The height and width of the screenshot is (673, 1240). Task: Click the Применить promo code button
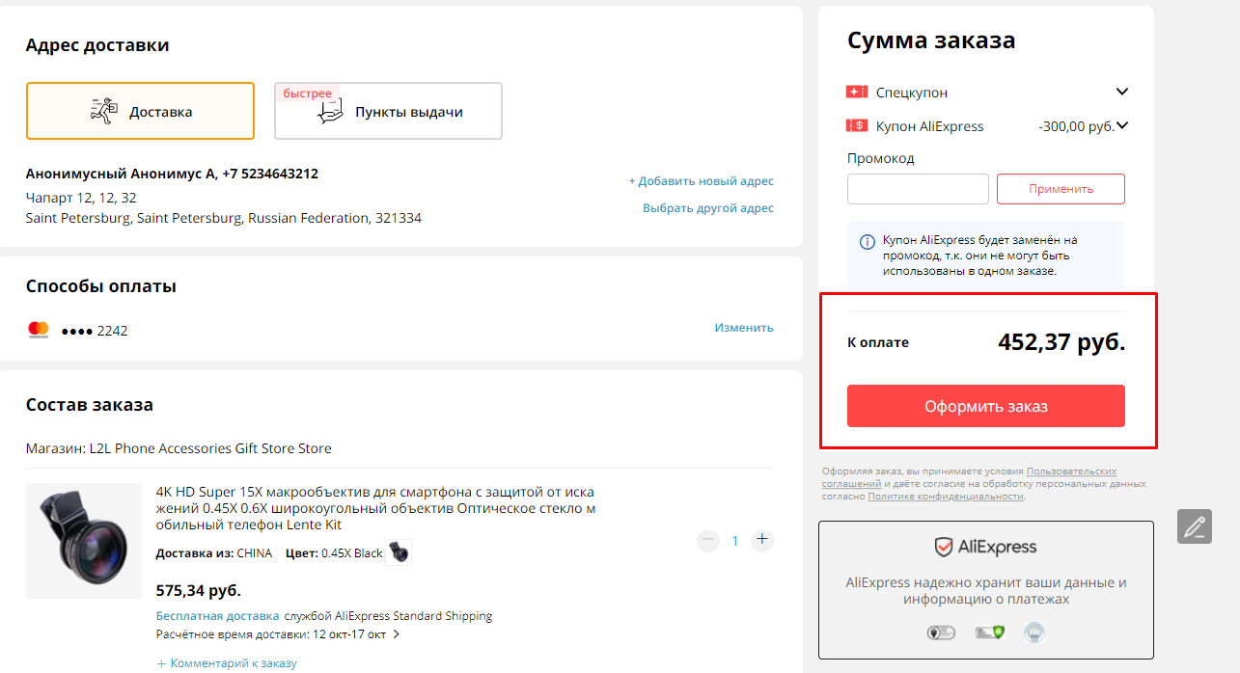coord(1061,189)
